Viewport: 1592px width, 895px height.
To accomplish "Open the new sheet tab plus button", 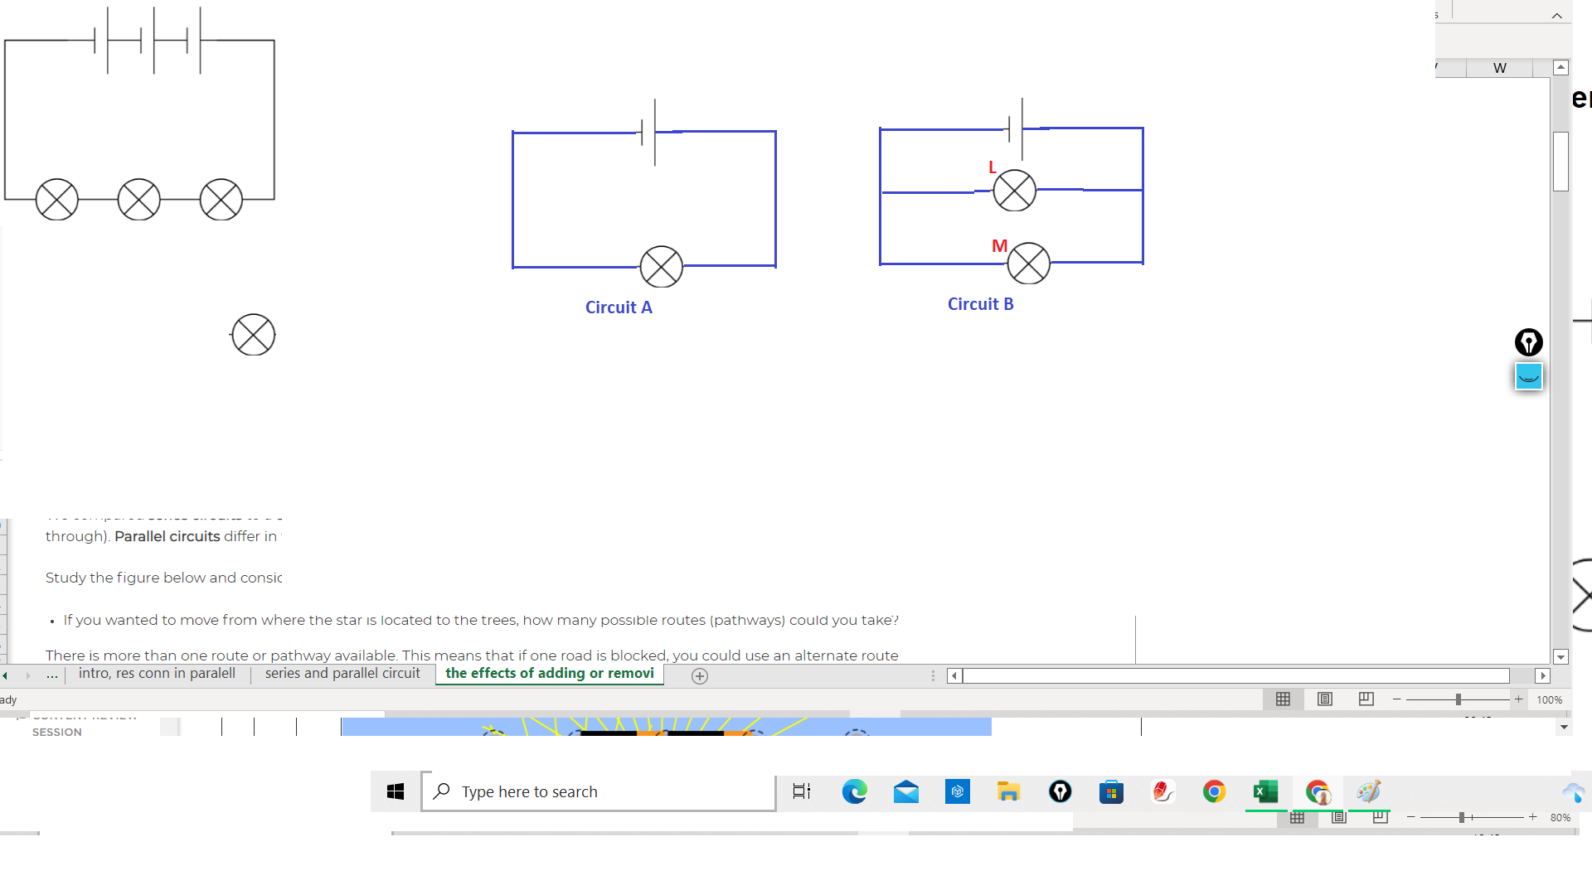I will point(700,675).
